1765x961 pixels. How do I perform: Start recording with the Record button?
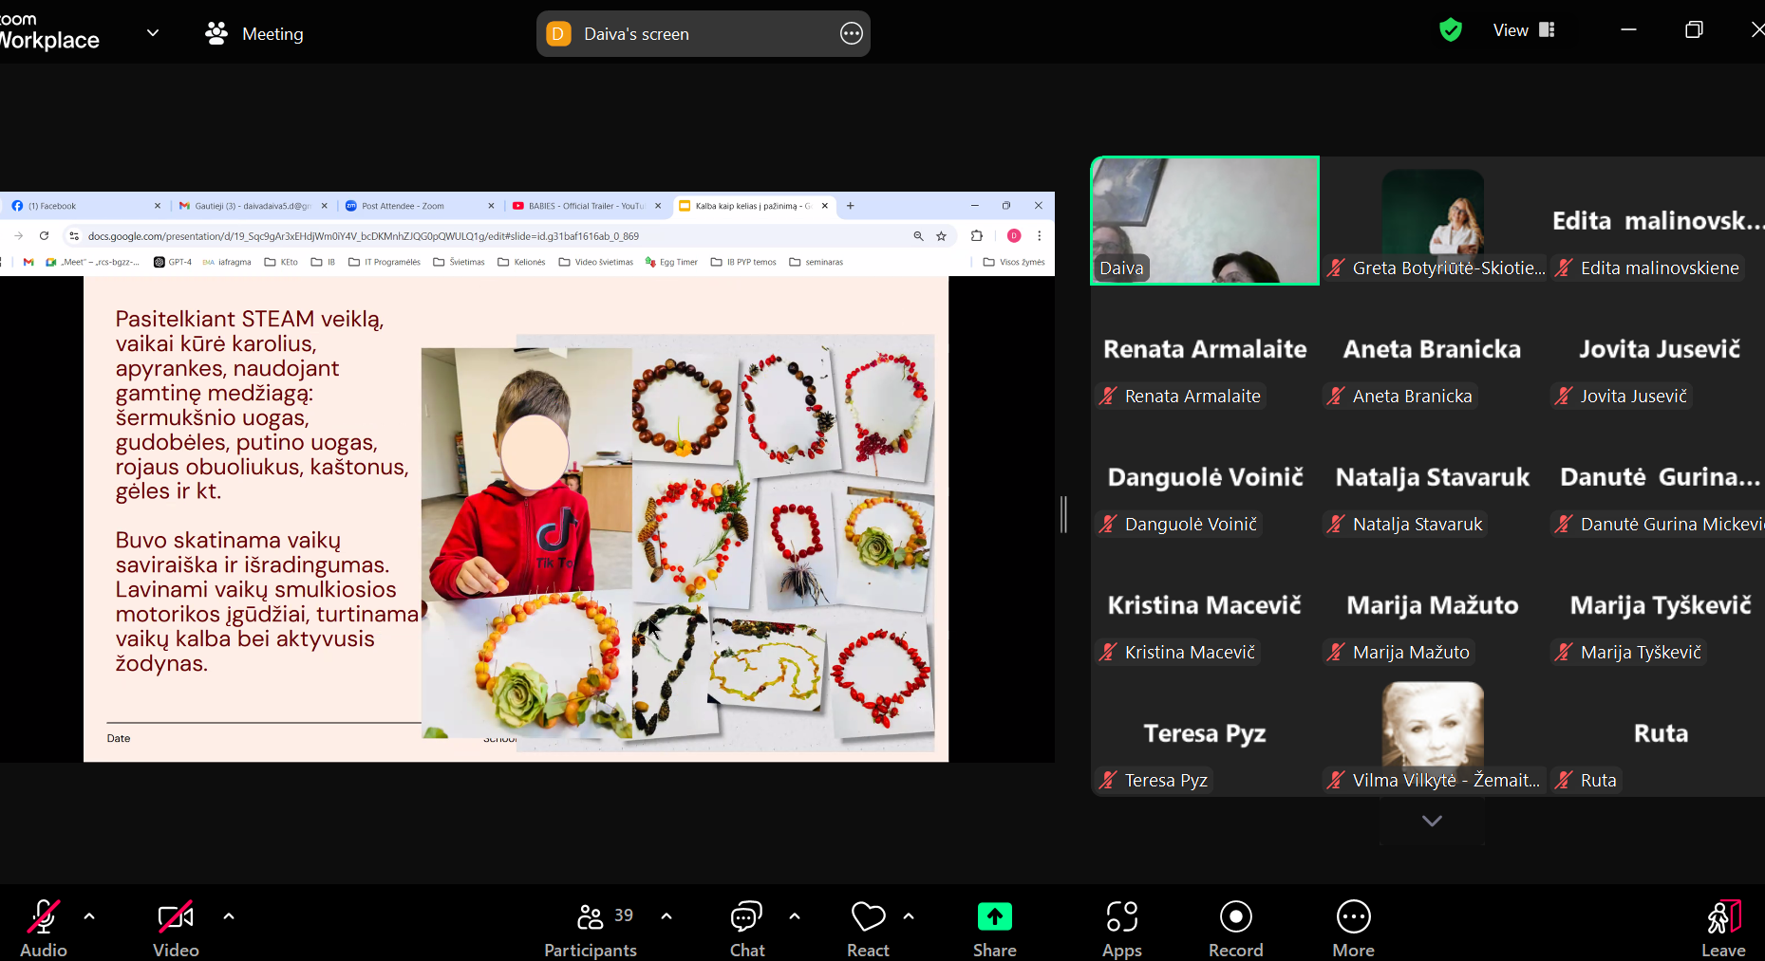[1235, 928]
